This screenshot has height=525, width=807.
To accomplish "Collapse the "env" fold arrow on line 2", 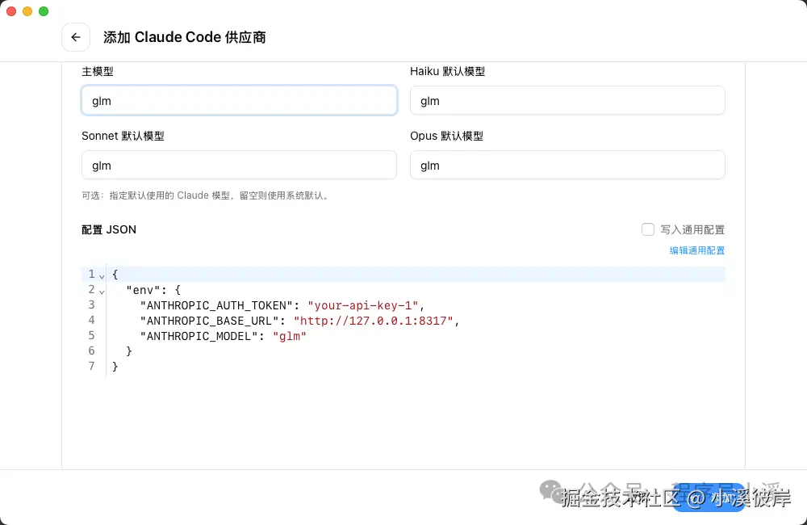I will point(102,292).
